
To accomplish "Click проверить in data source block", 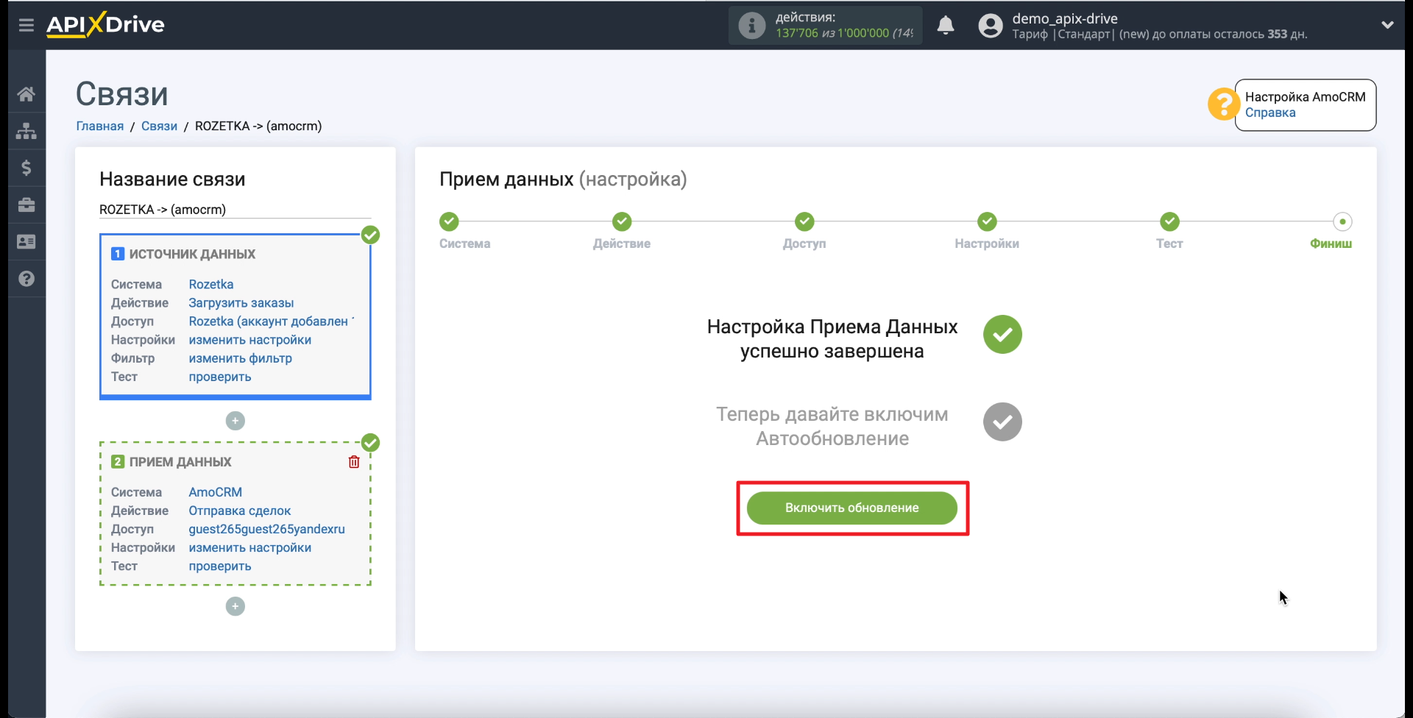I will (x=220, y=377).
